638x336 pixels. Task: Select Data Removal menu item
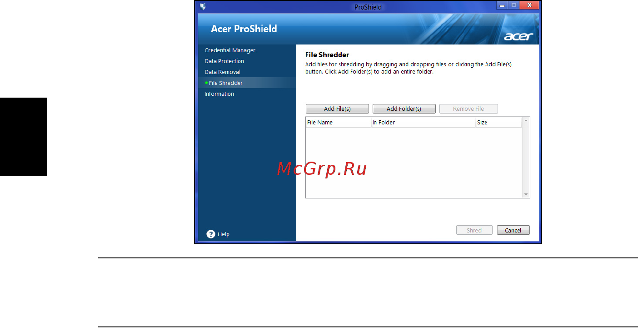tap(222, 72)
